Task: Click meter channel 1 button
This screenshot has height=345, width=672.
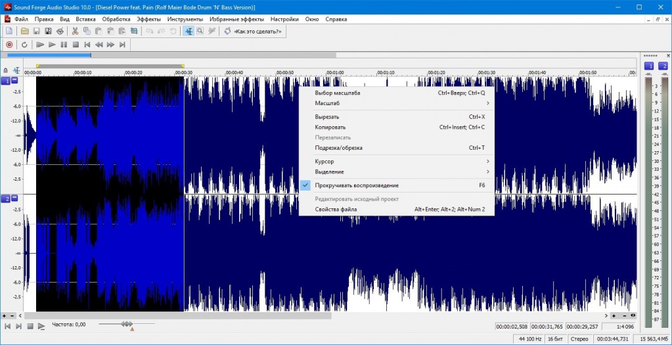Action: click(x=649, y=66)
